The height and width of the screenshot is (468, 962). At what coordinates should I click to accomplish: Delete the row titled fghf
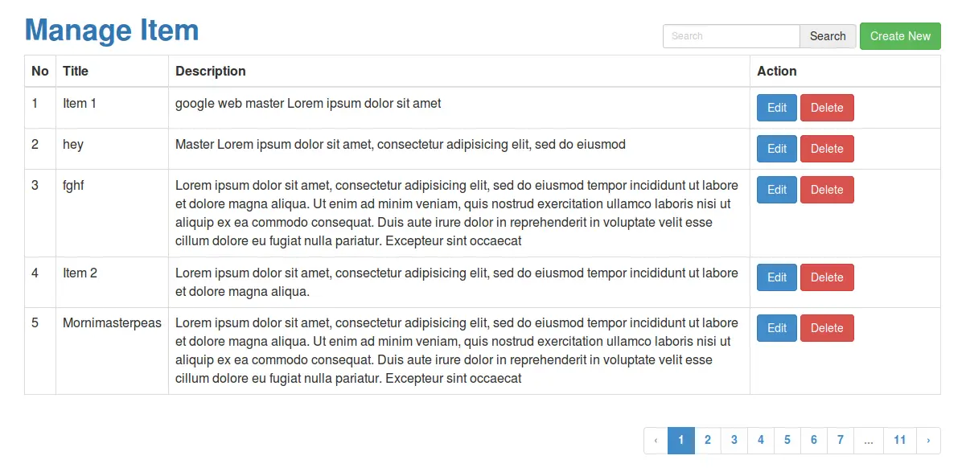coord(827,189)
